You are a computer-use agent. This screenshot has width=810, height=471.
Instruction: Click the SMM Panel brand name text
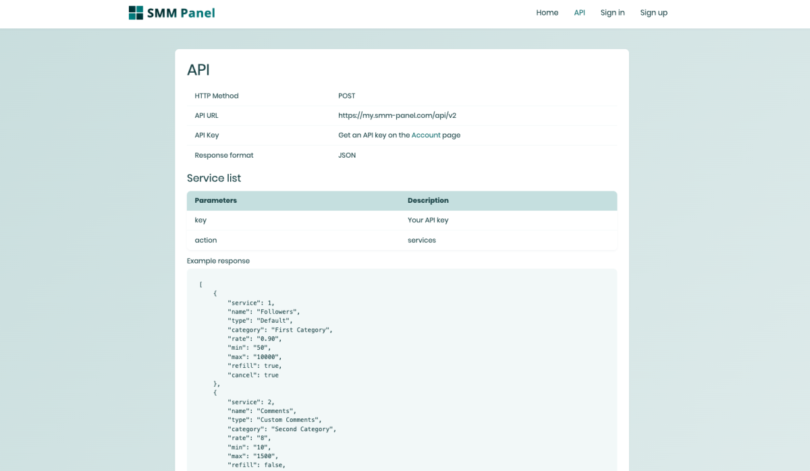(x=182, y=13)
